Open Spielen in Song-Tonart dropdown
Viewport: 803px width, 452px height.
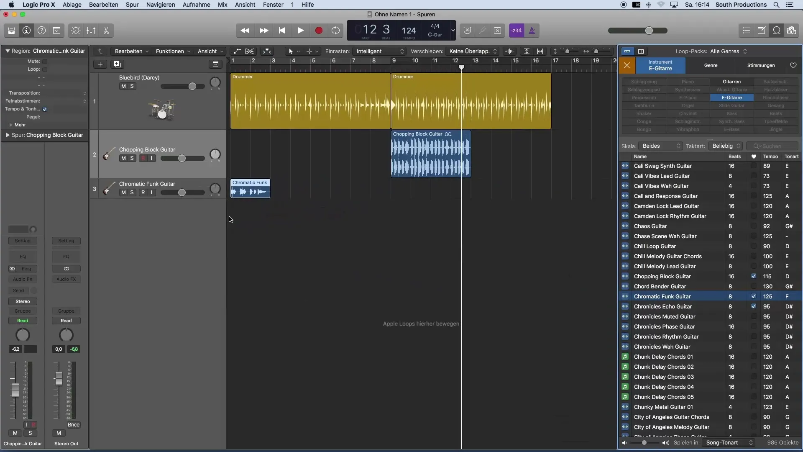728,443
